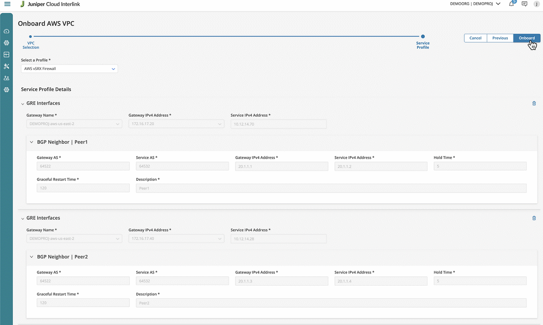Click the Previous button
Viewport: 543px width, 325px height.
(x=500, y=38)
